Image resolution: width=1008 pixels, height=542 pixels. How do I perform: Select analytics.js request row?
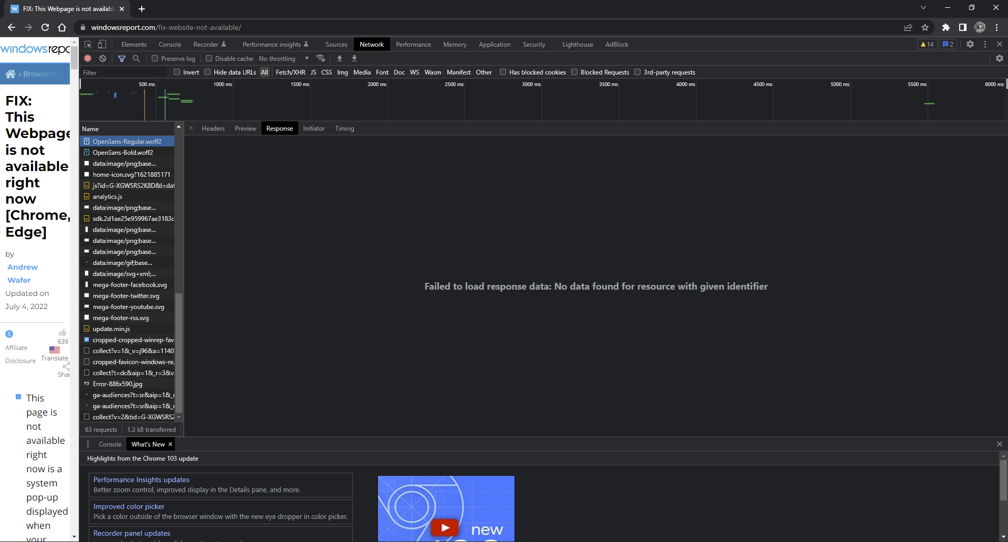point(127,197)
